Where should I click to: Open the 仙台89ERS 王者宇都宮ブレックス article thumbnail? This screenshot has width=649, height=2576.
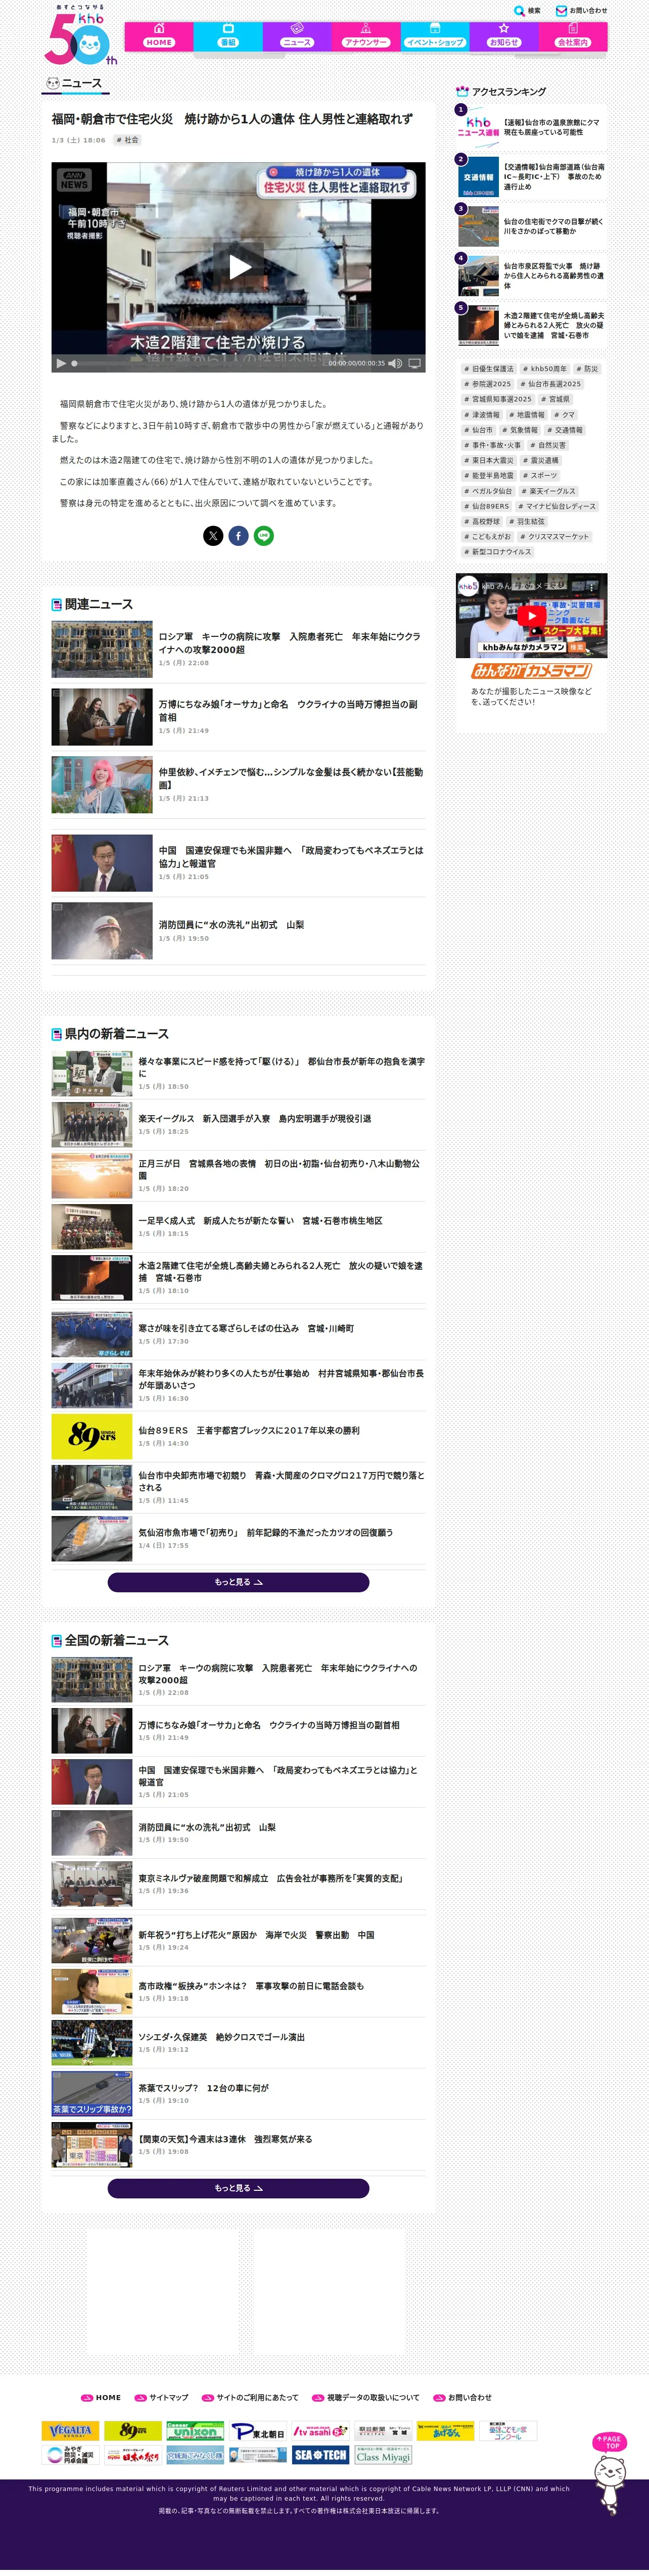(92, 1436)
